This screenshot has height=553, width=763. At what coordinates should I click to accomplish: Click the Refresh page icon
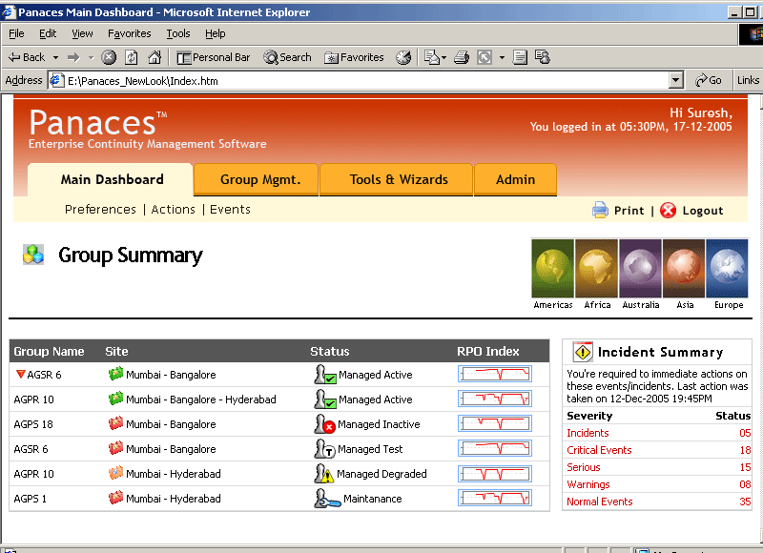tap(132, 57)
